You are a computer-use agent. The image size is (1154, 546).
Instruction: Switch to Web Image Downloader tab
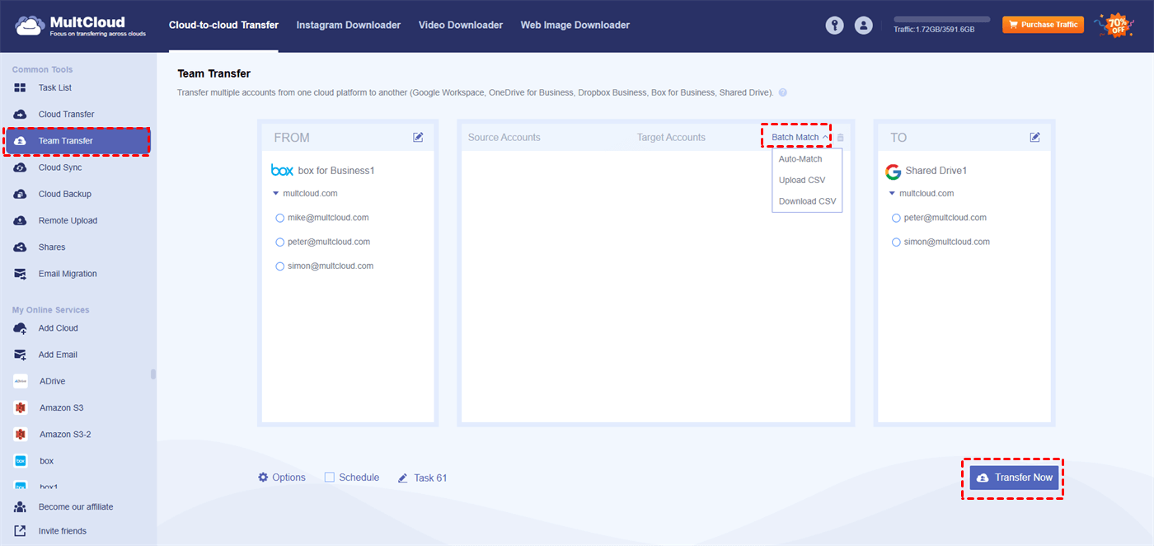pos(575,26)
